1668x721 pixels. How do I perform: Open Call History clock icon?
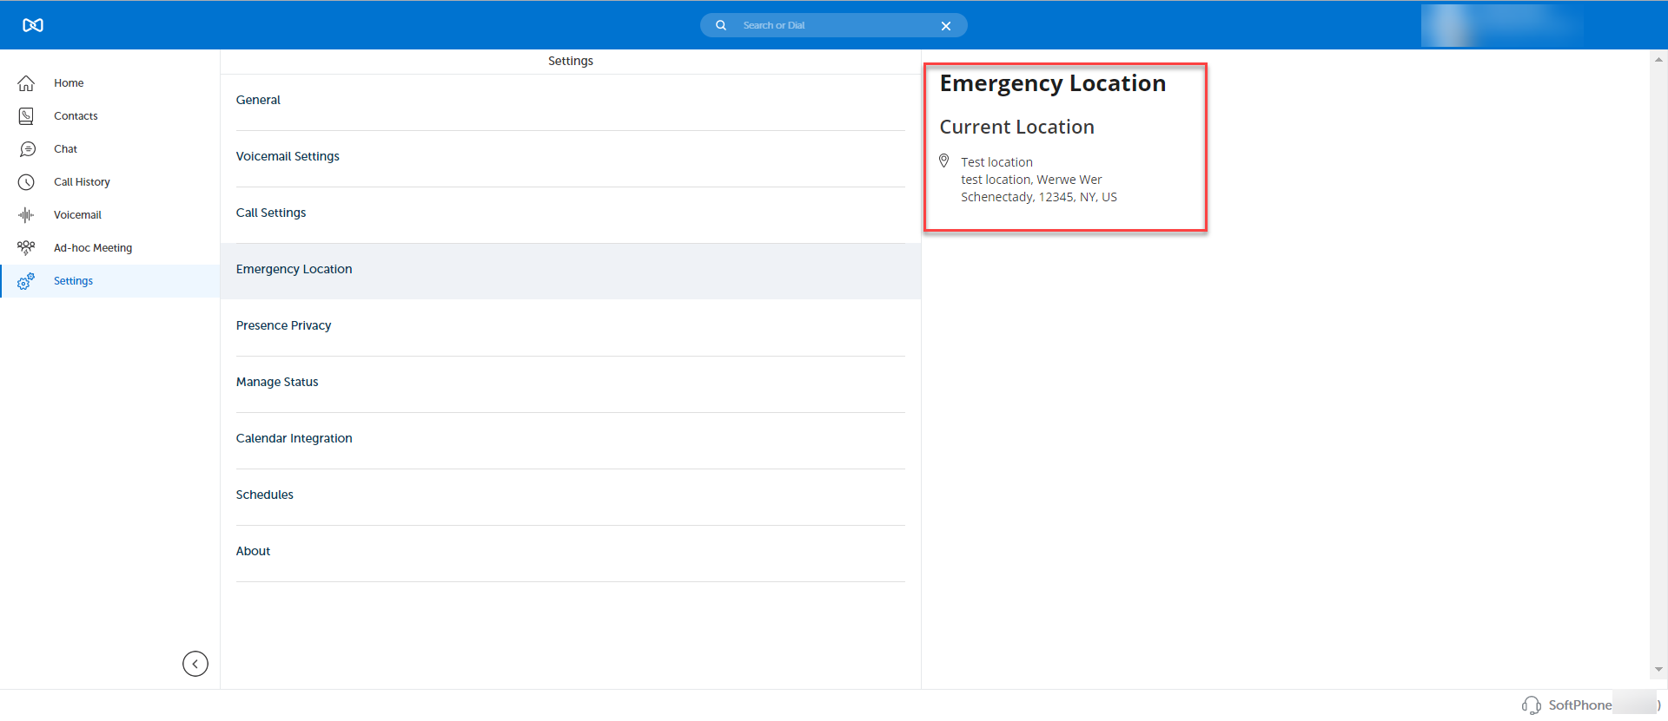(26, 182)
